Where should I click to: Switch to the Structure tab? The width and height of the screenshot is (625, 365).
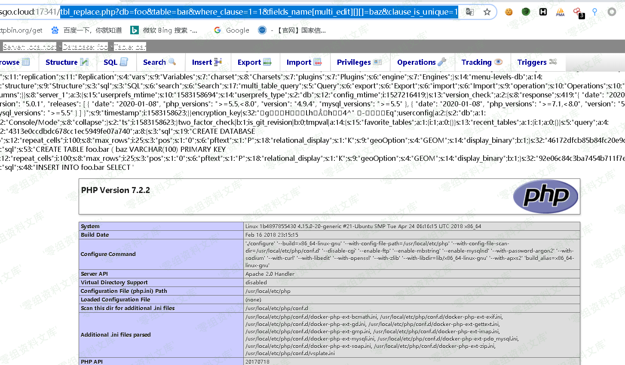click(x=66, y=62)
